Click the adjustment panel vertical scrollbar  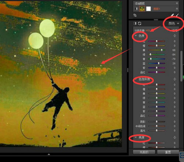(181, 66)
